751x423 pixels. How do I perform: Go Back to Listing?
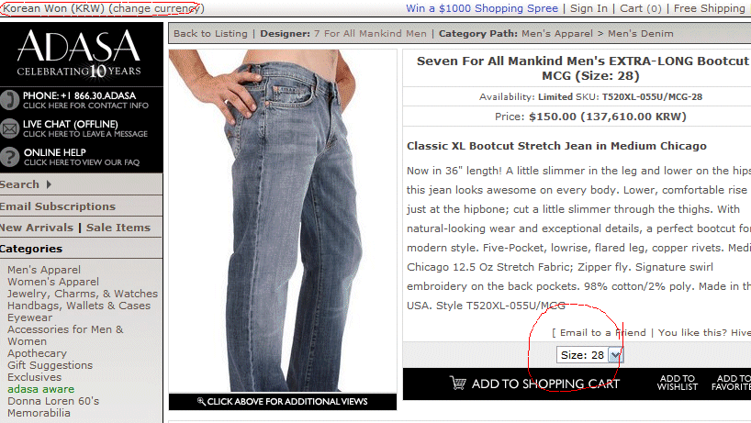(x=210, y=34)
